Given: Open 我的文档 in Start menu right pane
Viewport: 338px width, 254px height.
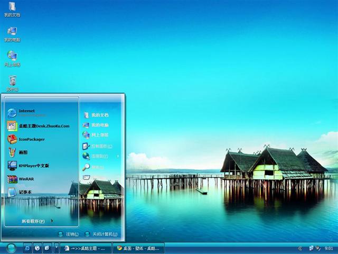Looking at the screenshot, I should 99,115.
